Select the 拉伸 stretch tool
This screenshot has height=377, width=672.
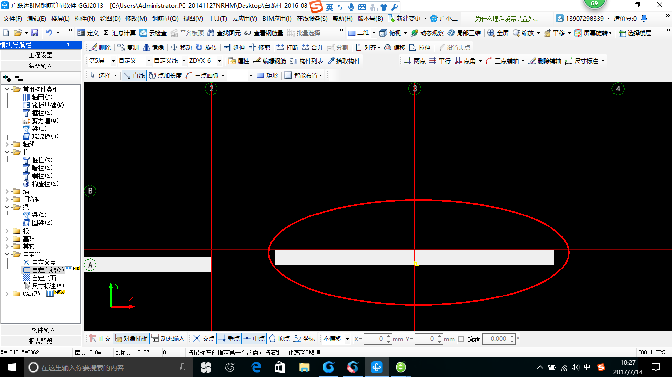click(x=420, y=48)
